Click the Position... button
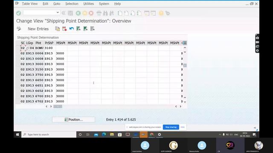 [73, 119]
